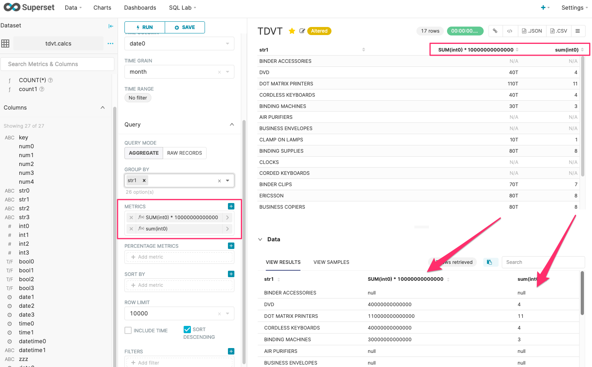
Task: Expand the SUM(int0) * 10000000000000 metric chevron
Action: click(228, 218)
